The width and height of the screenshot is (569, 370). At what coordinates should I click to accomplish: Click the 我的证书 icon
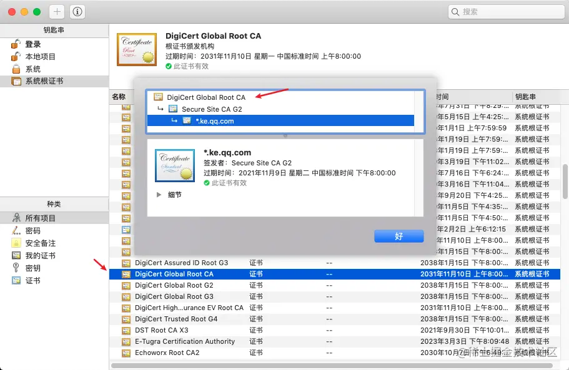pyautogui.click(x=16, y=255)
